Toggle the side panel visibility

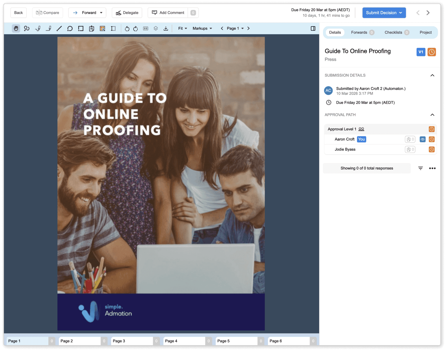(x=313, y=28)
